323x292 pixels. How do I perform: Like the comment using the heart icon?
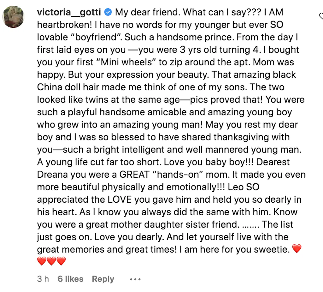coord(321,16)
